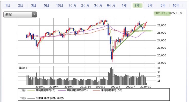
Task: Click the 2020/4 axis date marker
Action: coord(115,87)
